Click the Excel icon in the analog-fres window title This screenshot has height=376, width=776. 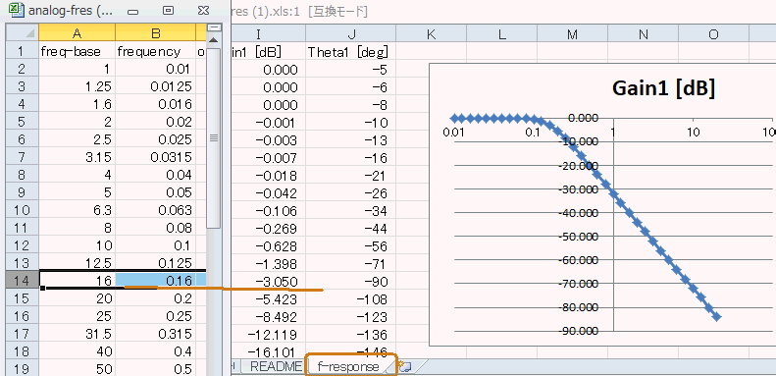pos(18,10)
